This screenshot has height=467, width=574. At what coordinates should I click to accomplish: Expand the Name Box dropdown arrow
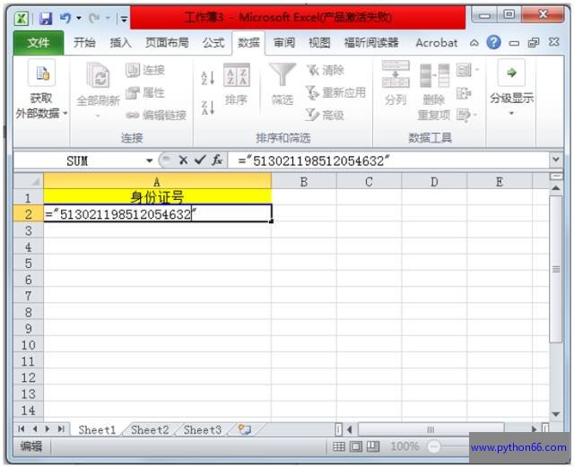pyautogui.click(x=150, y=160)
